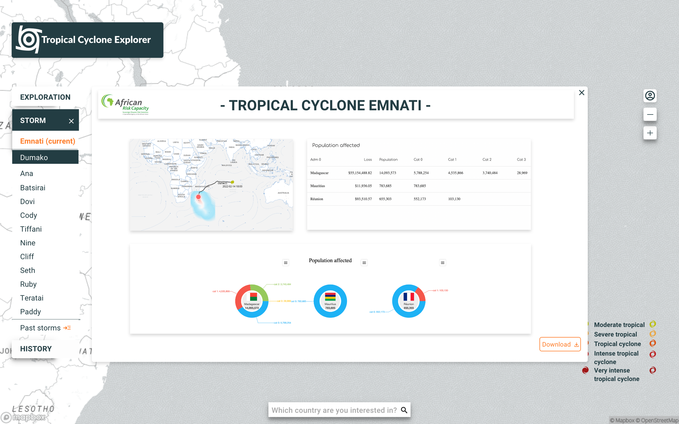The width and height of the screenshot is (679, 424).
Task: Click the OpenStreetMap attribution link
Action: tap(656, 420)
